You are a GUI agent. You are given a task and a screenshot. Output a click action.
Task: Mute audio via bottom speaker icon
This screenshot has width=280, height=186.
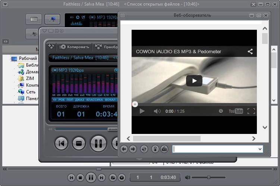(188, 177)
